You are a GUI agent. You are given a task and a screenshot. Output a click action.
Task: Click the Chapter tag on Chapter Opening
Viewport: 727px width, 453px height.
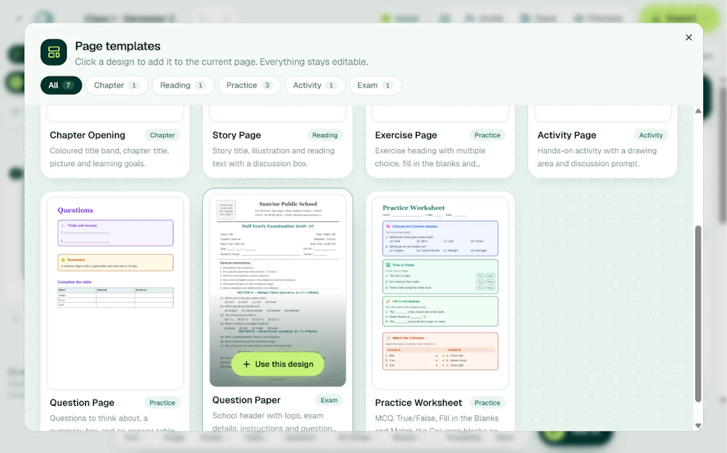click(162, 135)
